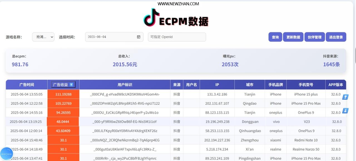Click the 曝光pv value 2053次

click(230, 64)
